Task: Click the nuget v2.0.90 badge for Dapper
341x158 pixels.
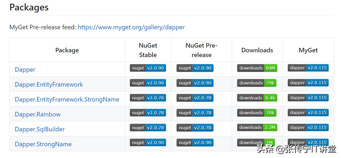Action: pos(148,68)
